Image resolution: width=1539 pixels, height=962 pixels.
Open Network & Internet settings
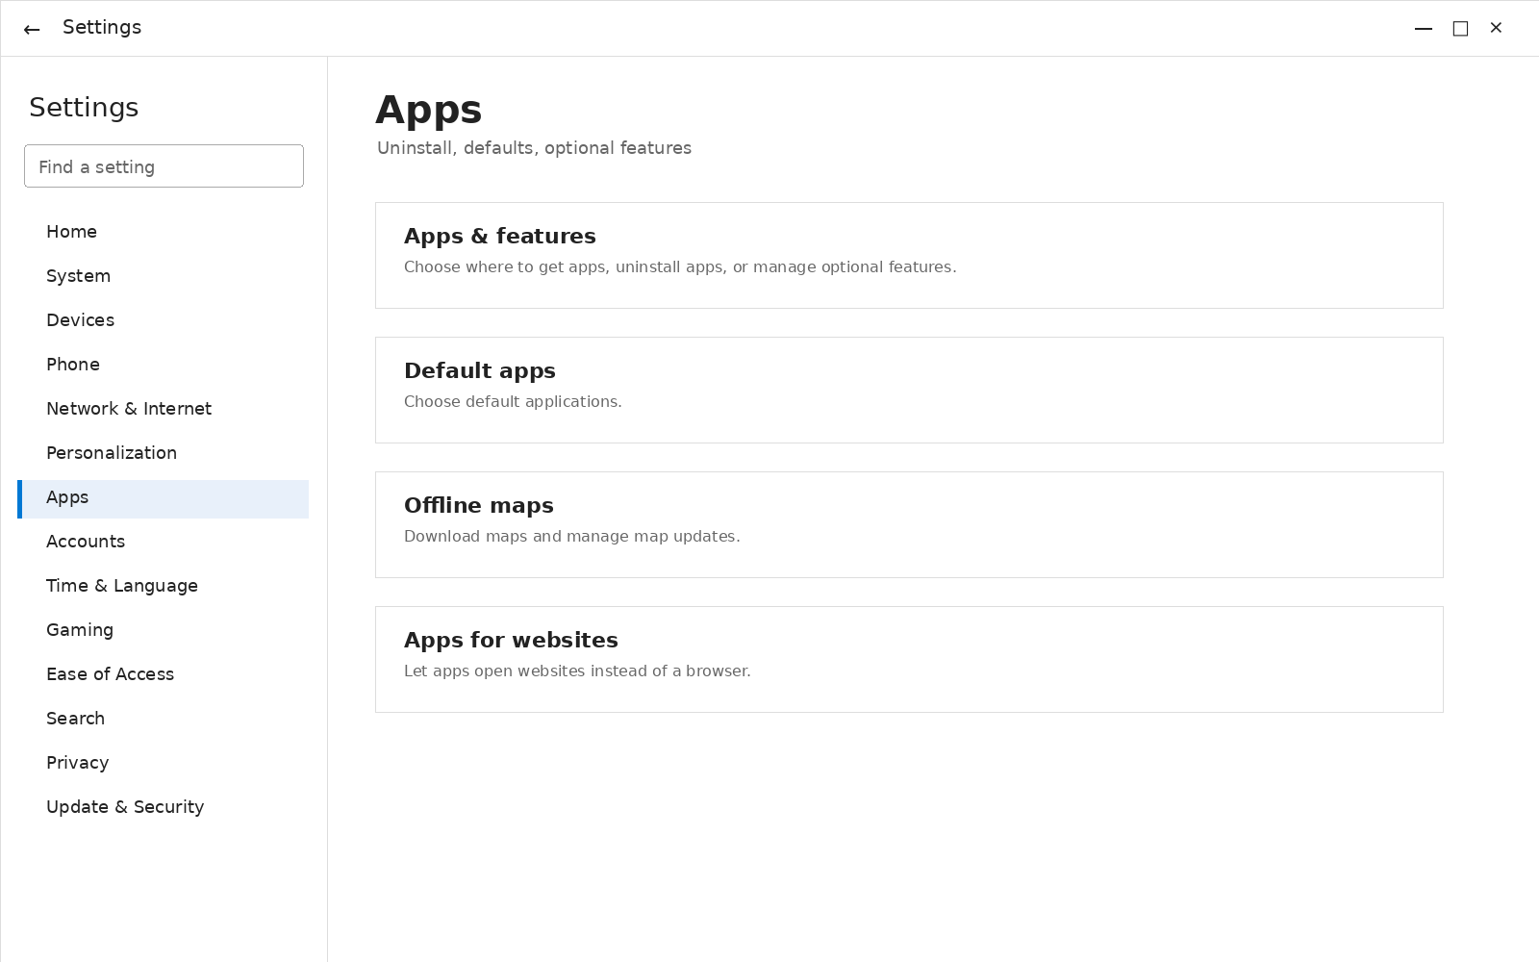point(163,409)
